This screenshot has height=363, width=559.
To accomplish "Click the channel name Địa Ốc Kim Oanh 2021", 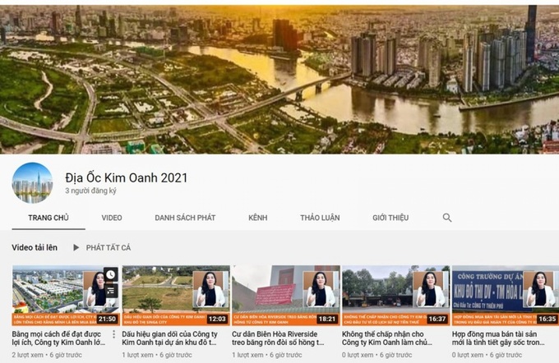I will tap(127, 177).
